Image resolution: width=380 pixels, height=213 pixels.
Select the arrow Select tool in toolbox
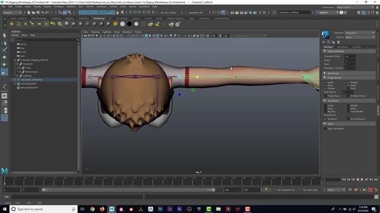click(4, 35)
